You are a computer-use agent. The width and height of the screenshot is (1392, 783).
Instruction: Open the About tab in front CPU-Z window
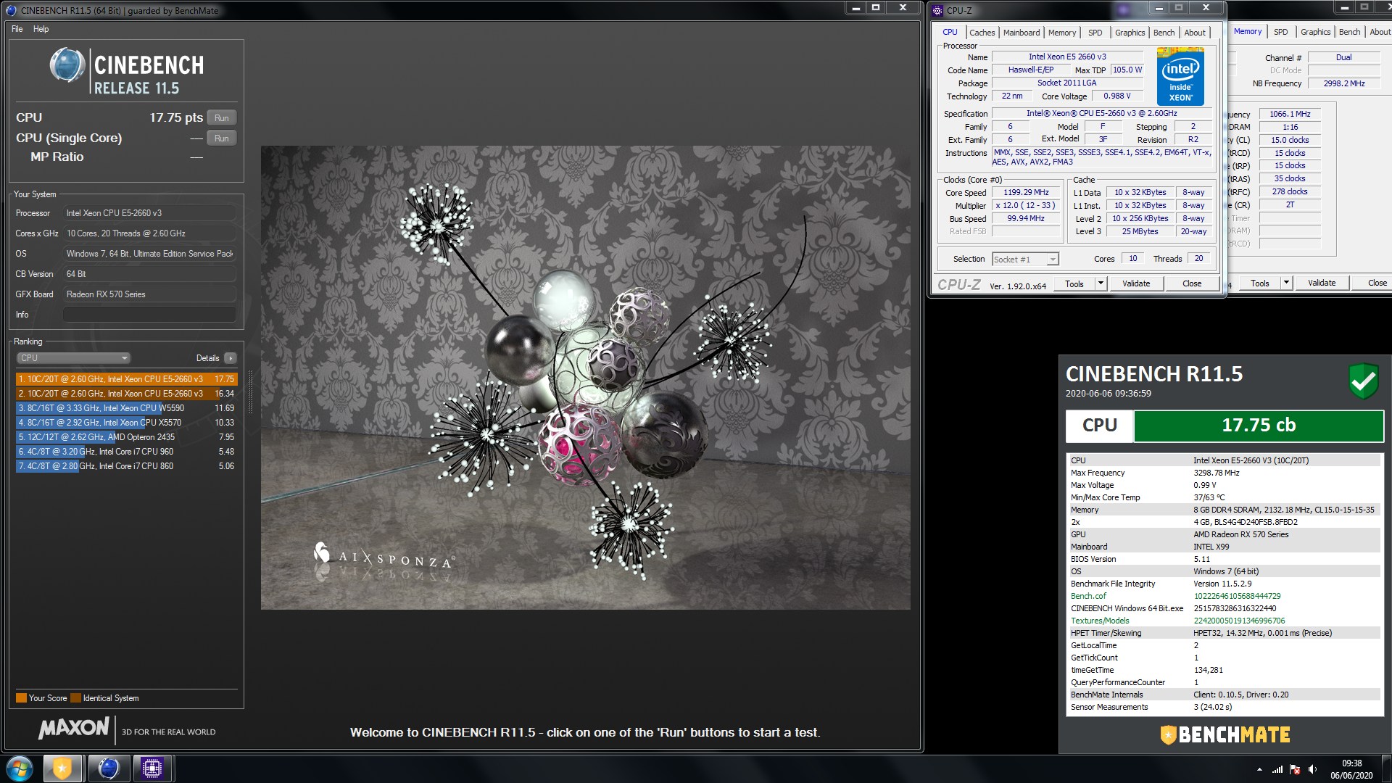tap(1195, 33)
